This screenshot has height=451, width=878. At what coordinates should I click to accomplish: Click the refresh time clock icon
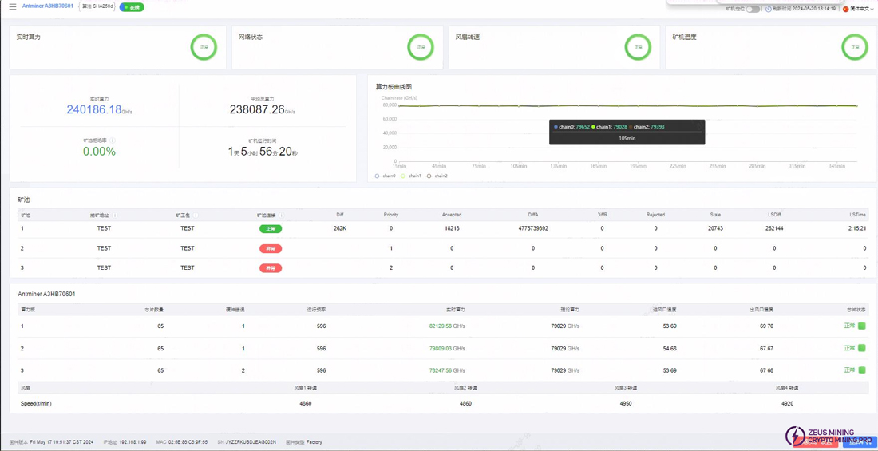pos(767,9)
